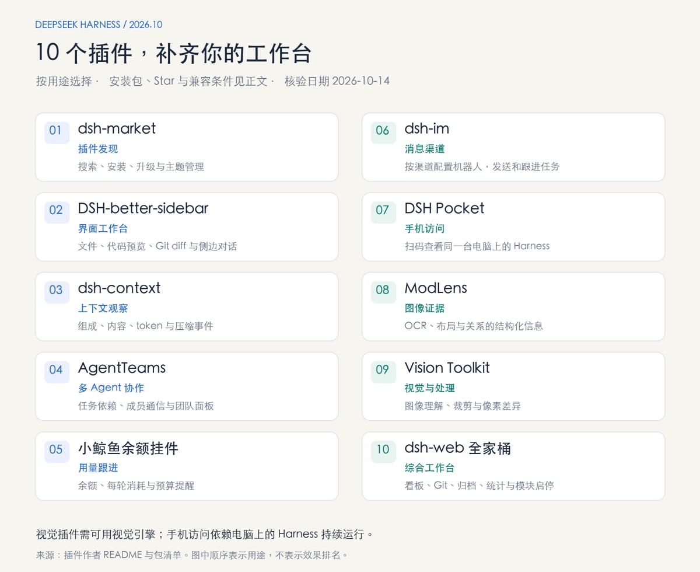Click the 界面工作台 category label

[x=103, y=229]
